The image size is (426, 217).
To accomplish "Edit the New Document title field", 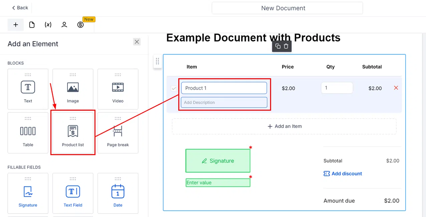I will coord(287,8).
